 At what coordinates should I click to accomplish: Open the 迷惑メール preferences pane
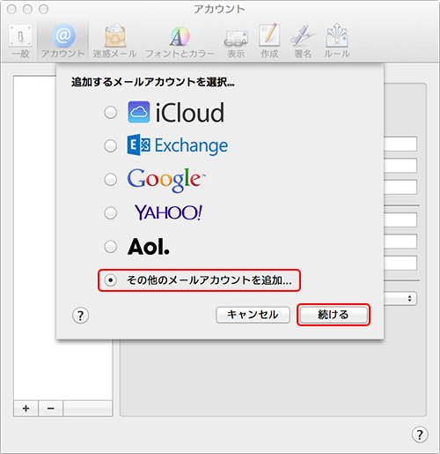pos(114,41)
